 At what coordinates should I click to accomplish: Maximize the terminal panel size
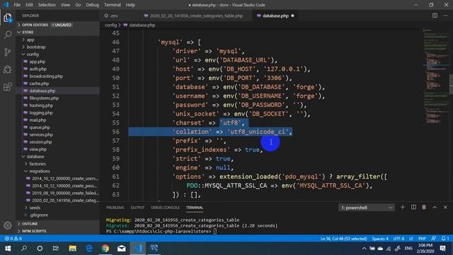(x=435, y=208)
